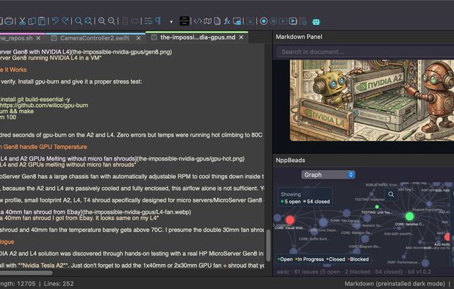Click the Print toolbar icon
The image size is (454, 289).
pyautogui.click(x=9, y=21)
